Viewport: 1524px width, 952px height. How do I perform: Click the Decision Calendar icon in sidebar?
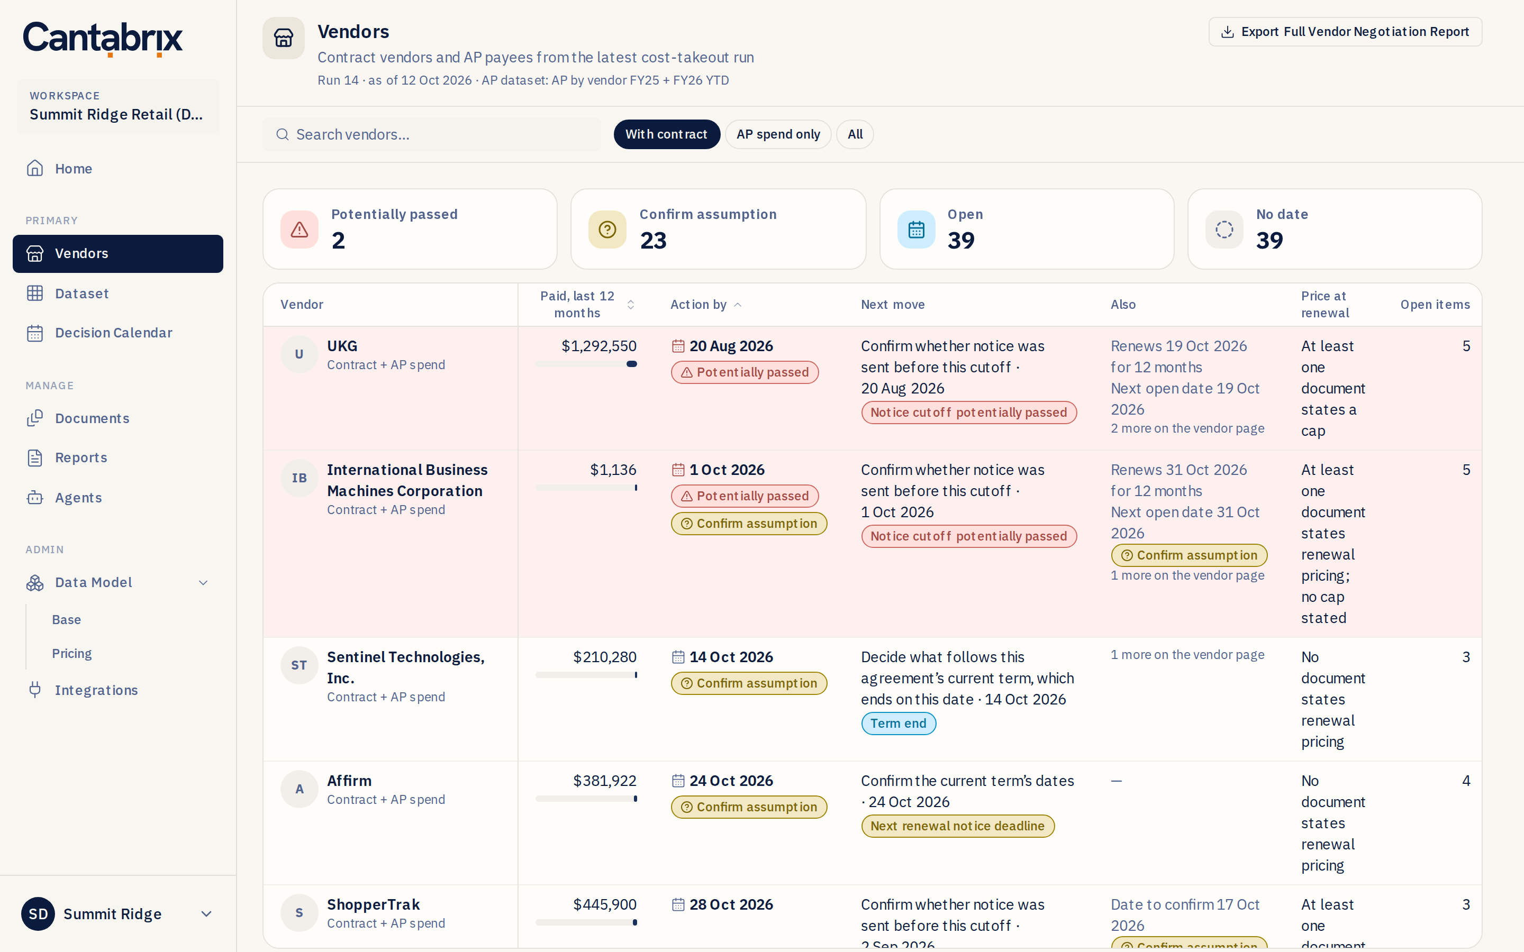[34, 333]
